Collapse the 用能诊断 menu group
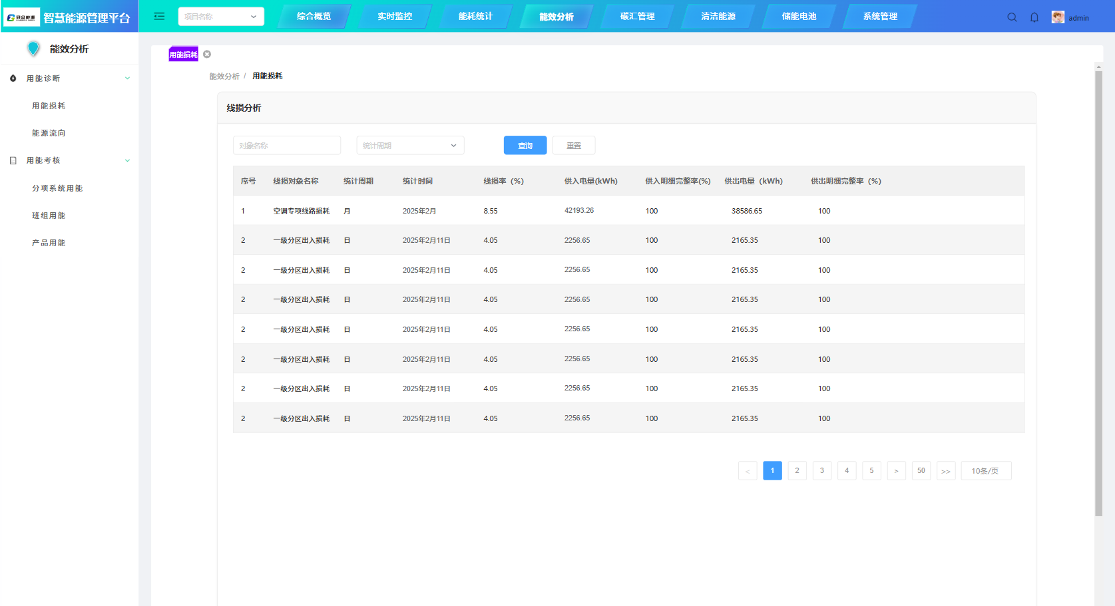The image size is (1115, 606). 127,78
